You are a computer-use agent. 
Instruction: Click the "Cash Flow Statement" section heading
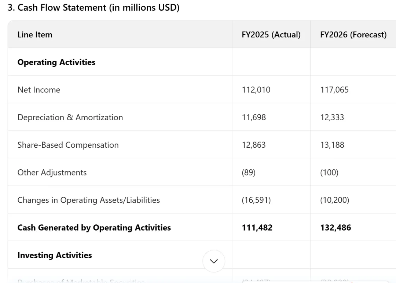pyautogui.click(x=93, y=8)
